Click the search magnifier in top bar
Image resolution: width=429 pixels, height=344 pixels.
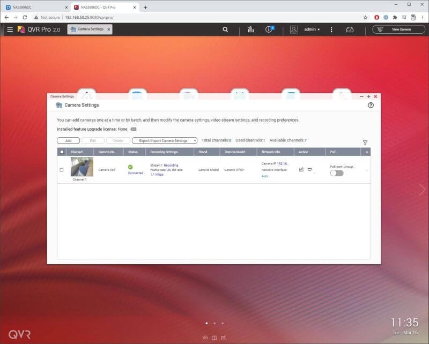[x=226, y=29]
